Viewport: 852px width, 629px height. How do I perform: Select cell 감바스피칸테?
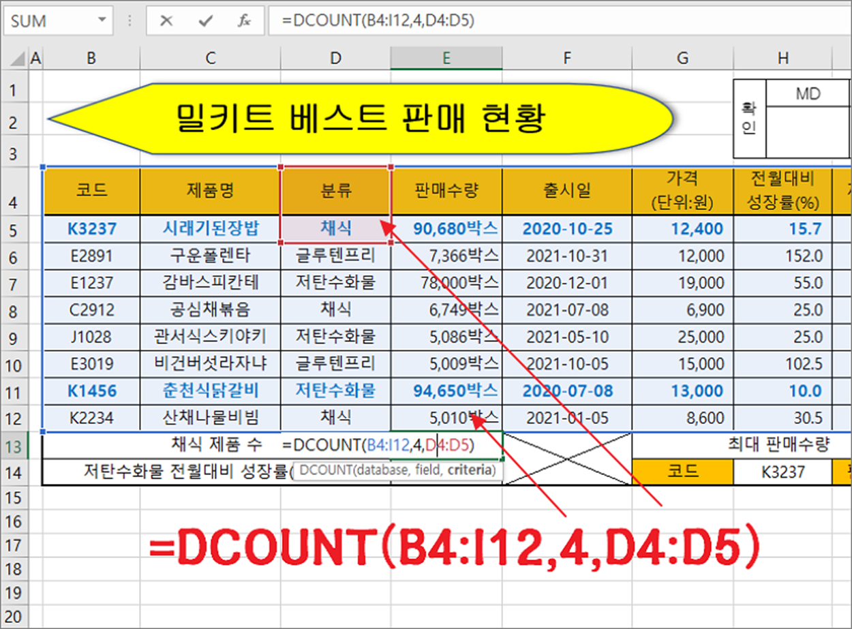(210, 283)
